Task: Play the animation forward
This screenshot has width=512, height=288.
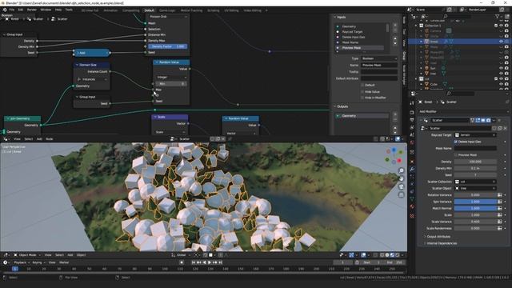Action: pos(210,262)
